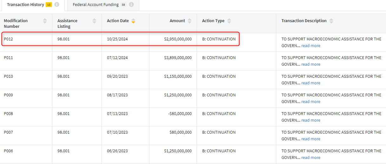Click the action date 07/13/2023

pyautogui.click(x=117, y=114)
